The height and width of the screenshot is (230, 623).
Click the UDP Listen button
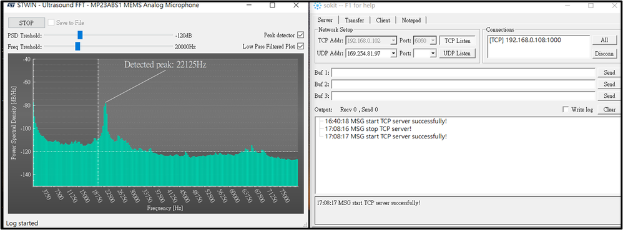point(457,53)
